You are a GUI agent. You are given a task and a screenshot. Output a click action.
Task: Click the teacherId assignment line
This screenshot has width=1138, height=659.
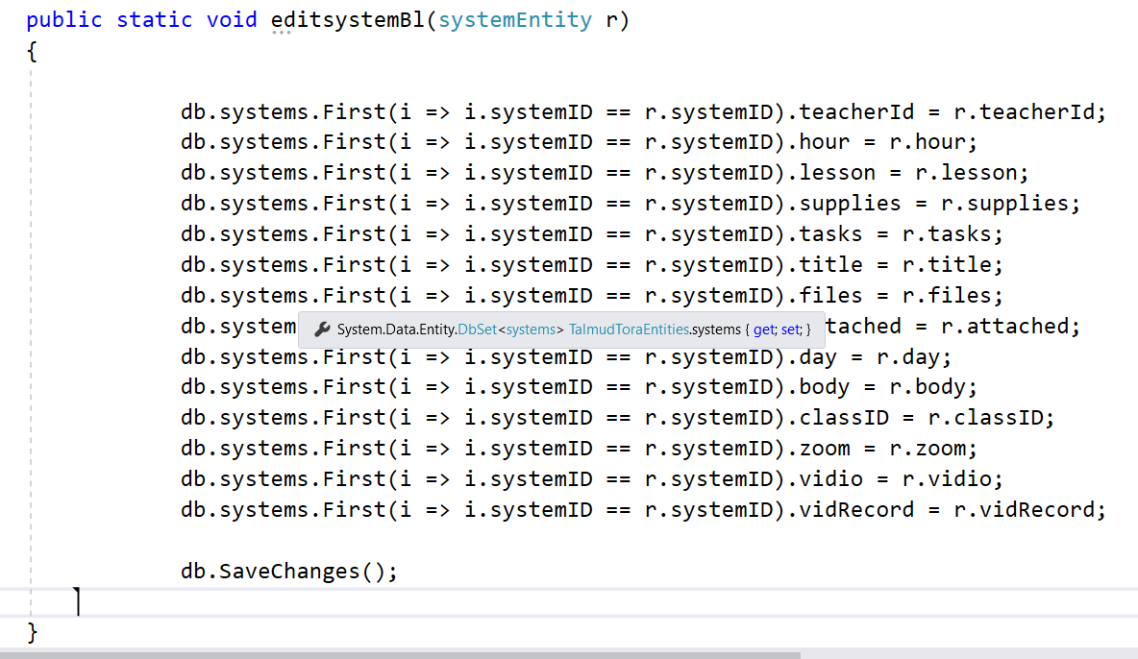coord(643,112)
